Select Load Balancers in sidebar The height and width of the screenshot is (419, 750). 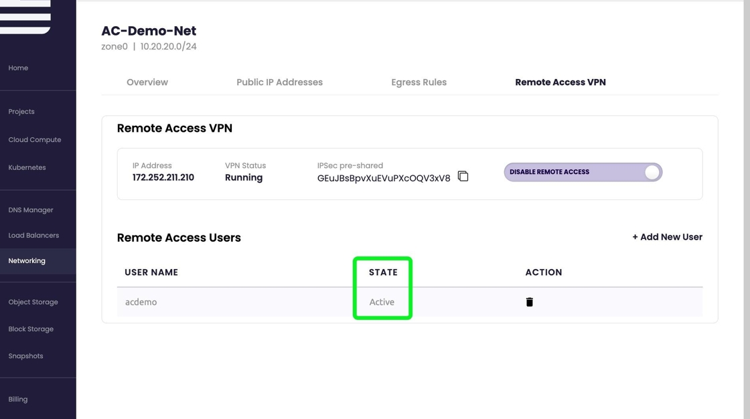33,236
